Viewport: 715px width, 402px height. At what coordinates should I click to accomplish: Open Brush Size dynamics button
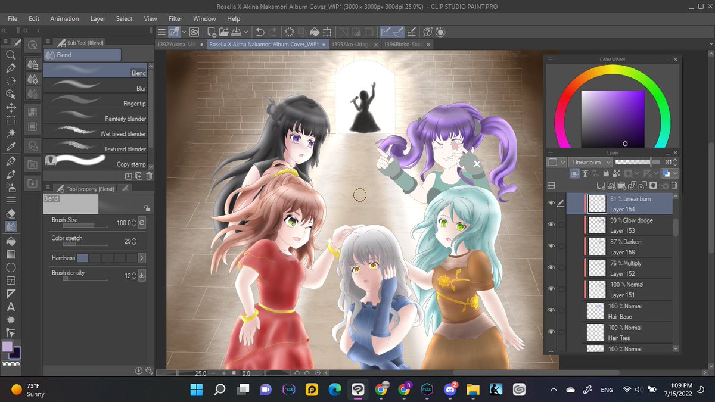point(142,223)
